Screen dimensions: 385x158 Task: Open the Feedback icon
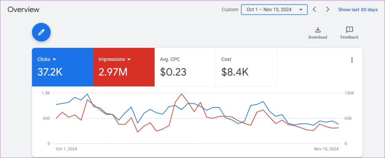point(349,30)
